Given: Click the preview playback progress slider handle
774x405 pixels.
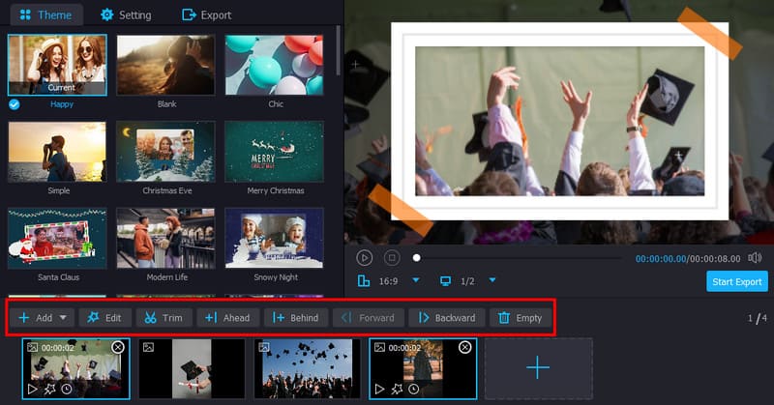Looking at the screenshot, I should pos(417,258).
